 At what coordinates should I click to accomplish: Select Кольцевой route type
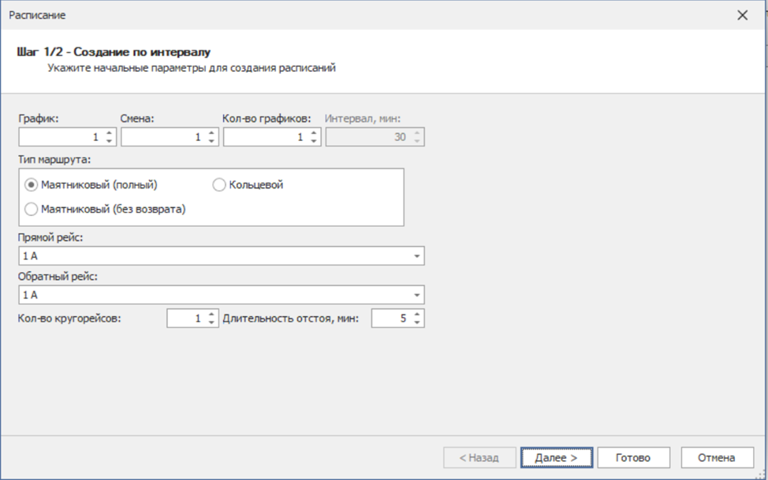click(219, 185)
